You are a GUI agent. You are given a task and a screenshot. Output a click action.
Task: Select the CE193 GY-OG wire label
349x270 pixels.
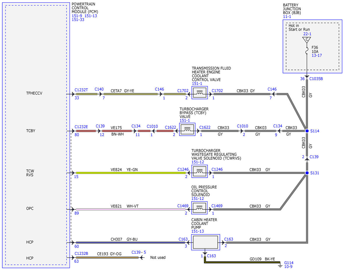[x=109, y=254]
